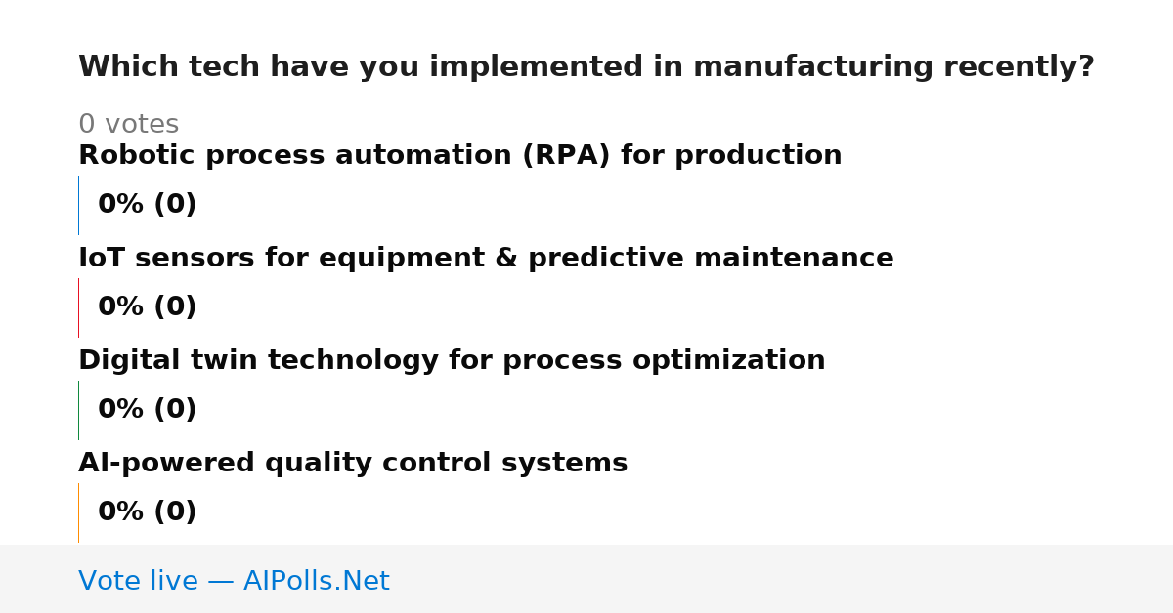Click the orange AI quality control bar
The width and height of the screenshot is (1173, 613).
point(79,512)
